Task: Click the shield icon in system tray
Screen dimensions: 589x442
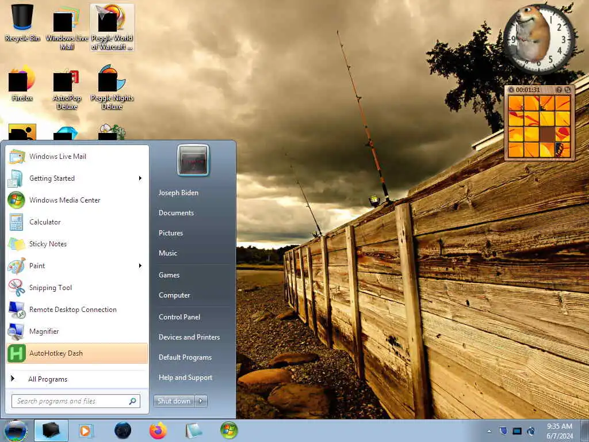Action: 503,430
